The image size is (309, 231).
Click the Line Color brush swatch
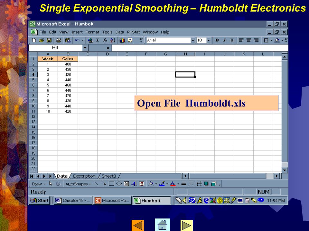pos(162,184)
